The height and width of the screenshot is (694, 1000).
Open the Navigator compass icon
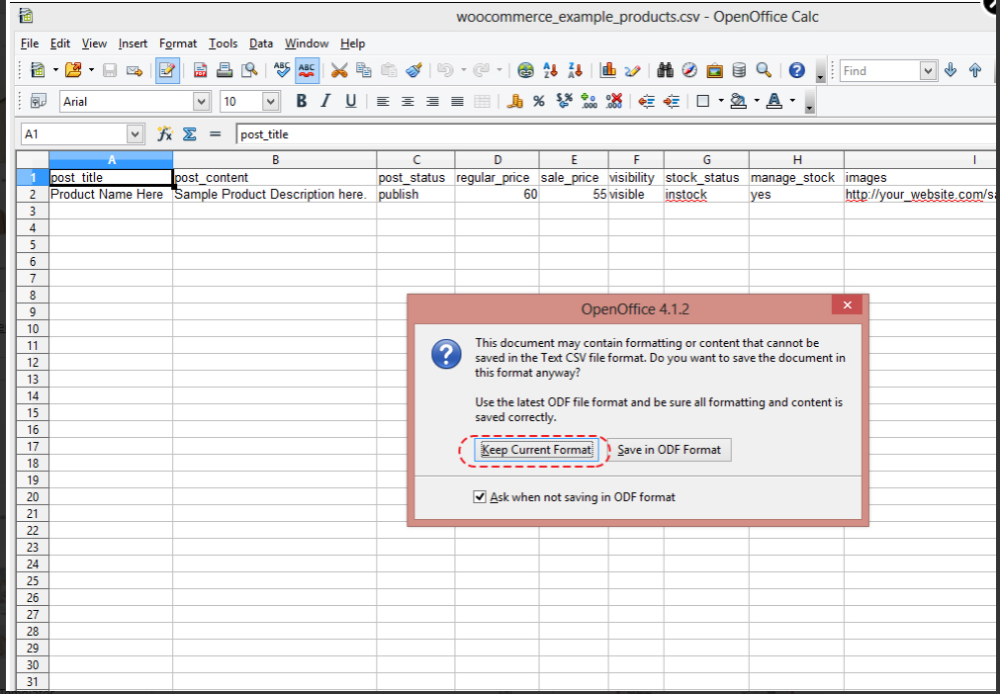(689, 71)
